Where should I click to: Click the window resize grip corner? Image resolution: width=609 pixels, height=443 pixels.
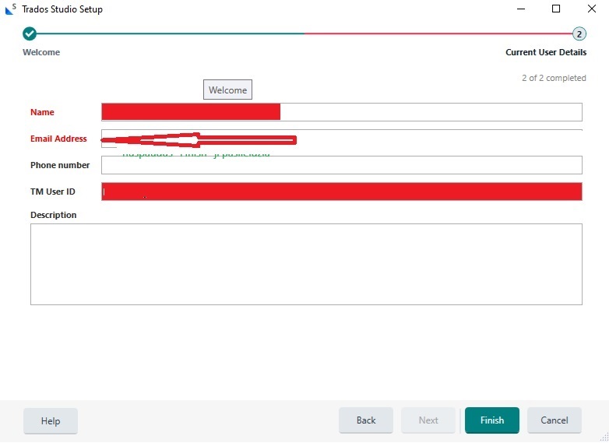point(604,438)
